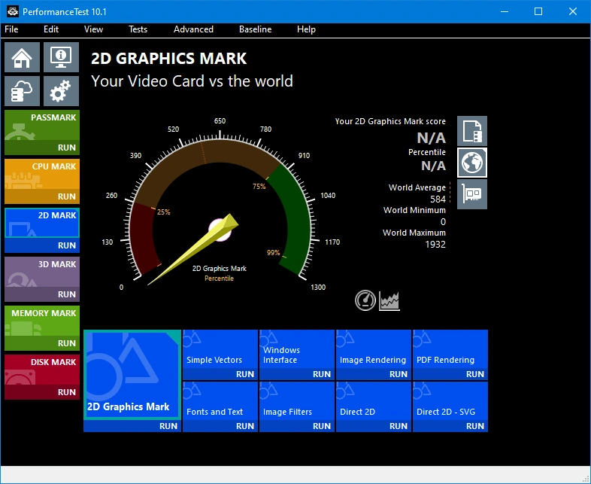Viewport: 591px width, 484px height.
Task: Open the Edit menu
Action: pyautogui.click(x=51, y=29)
